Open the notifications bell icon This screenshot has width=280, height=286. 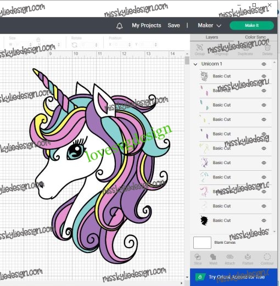coord(119,26)
